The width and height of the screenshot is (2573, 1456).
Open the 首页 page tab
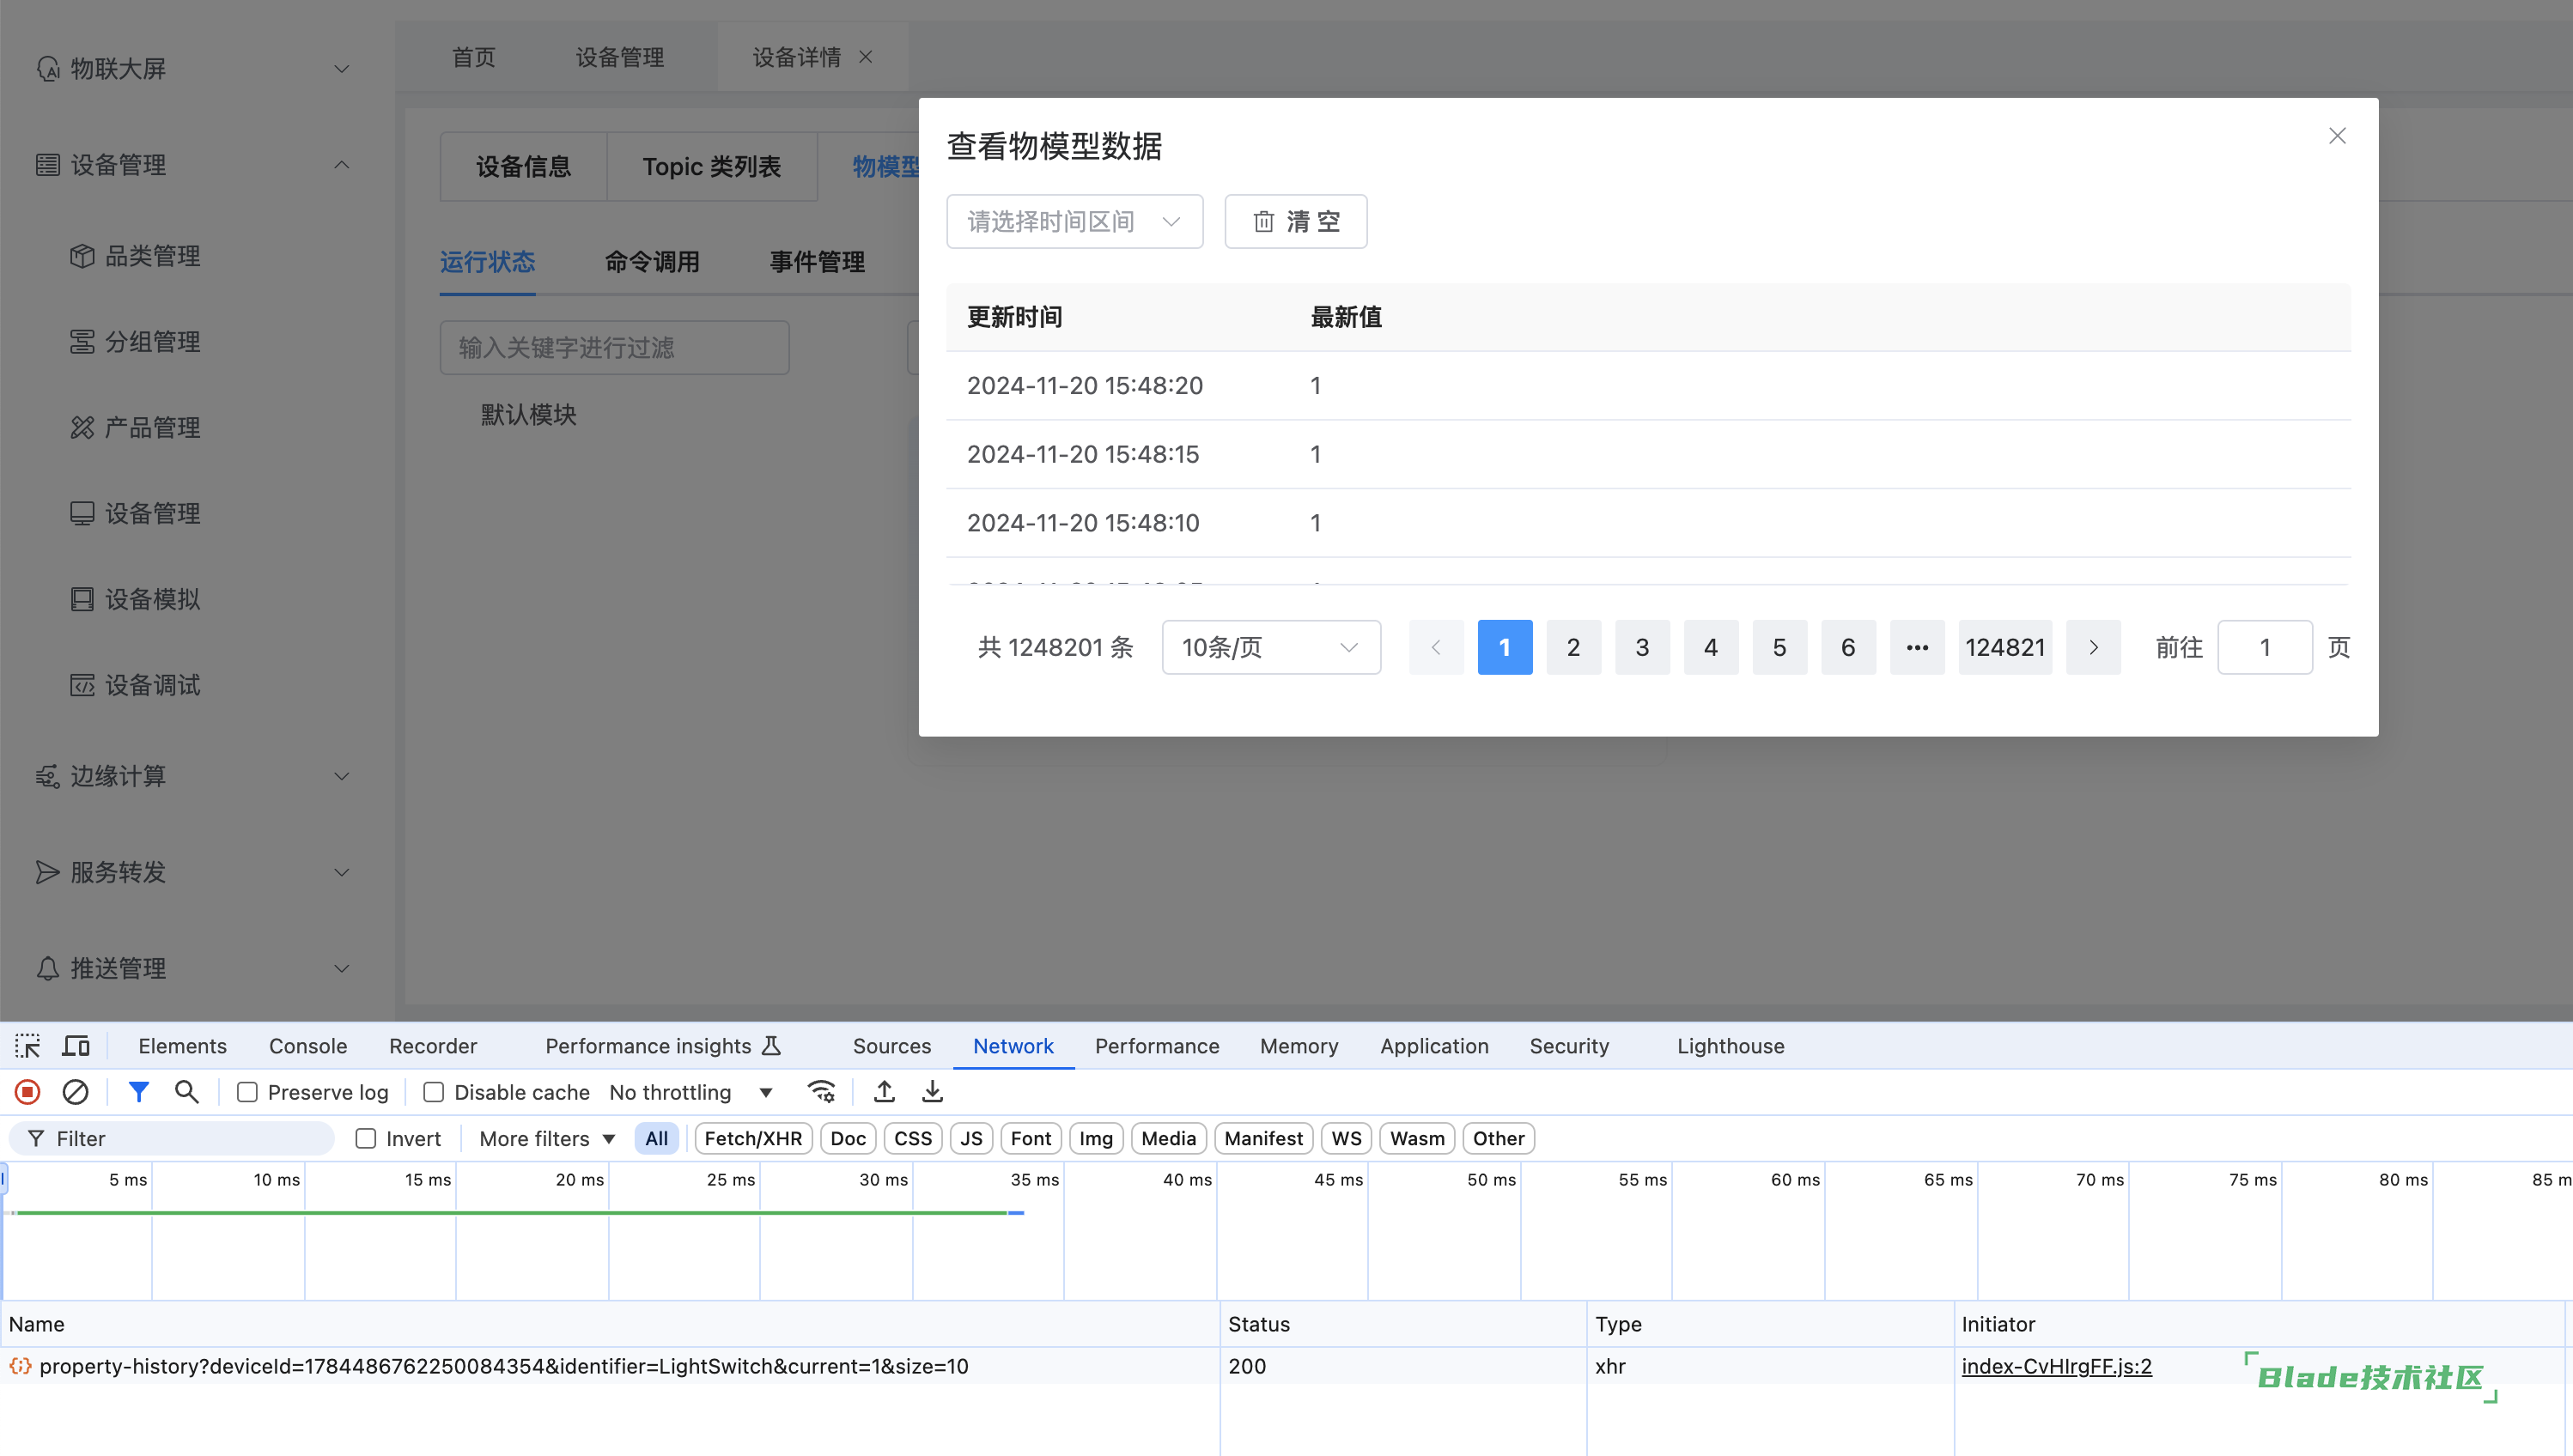[x=474, y=57]
